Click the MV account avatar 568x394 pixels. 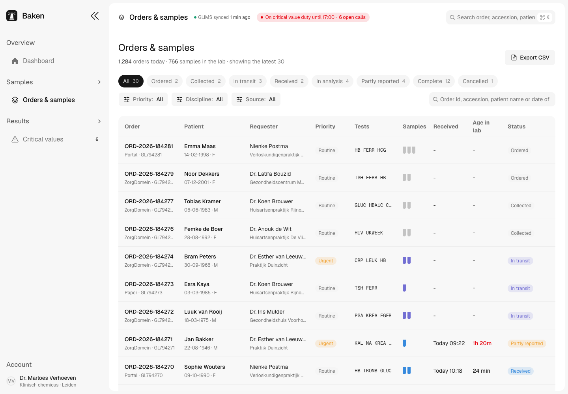(x=11, y=381)
